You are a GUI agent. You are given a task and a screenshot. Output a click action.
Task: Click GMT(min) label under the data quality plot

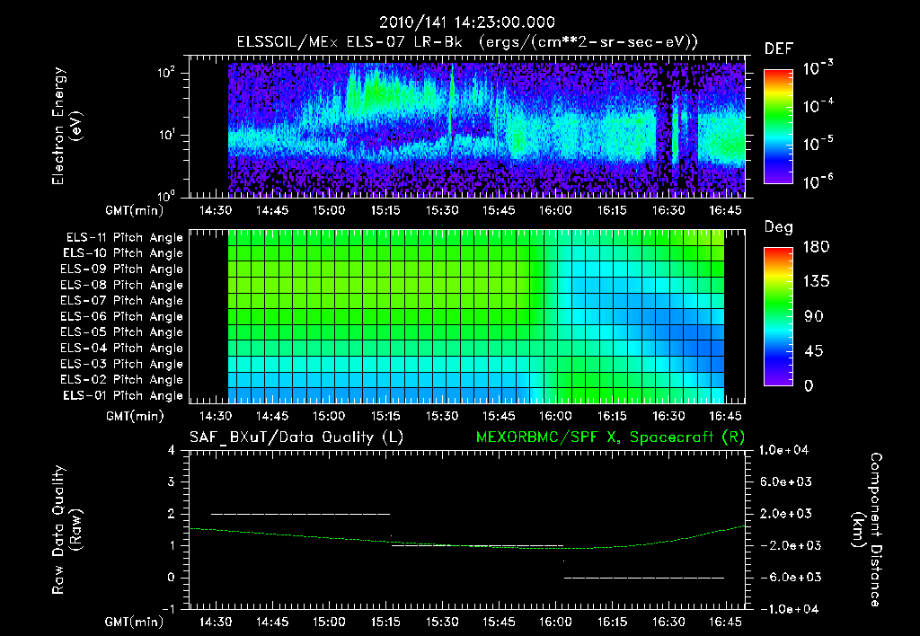[x=135, y=622]
